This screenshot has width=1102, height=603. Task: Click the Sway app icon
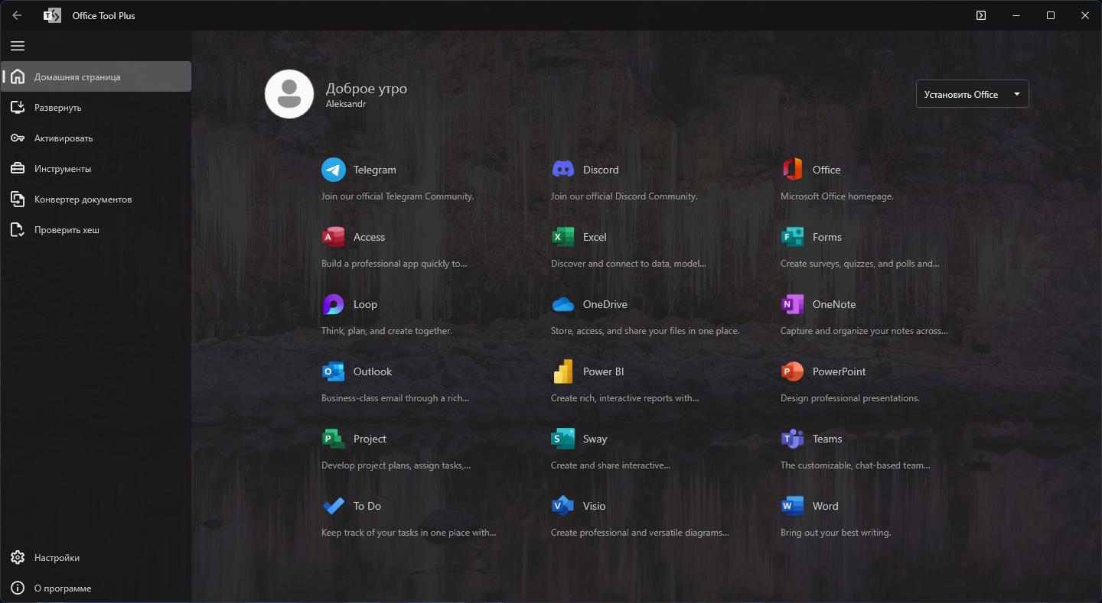[x=563, y=439]
